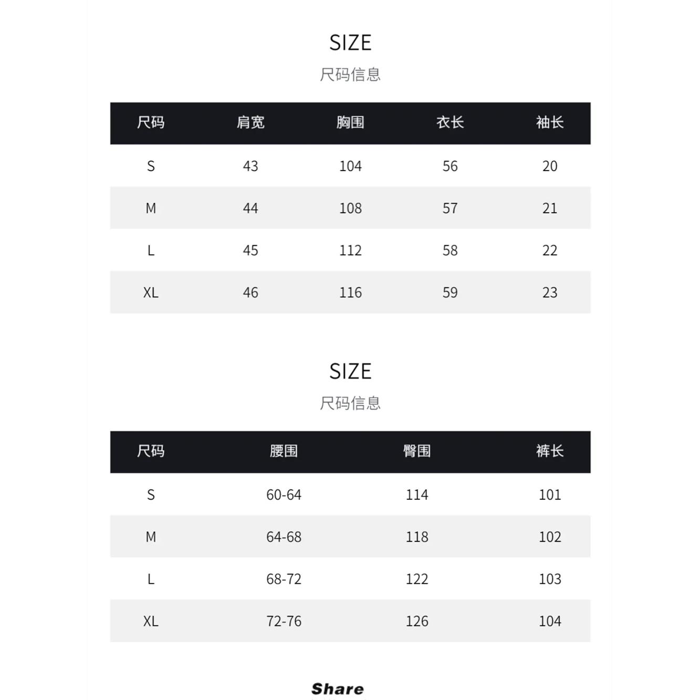
Task: Click the 60-64 waist value
Action: tap(284, 495)
